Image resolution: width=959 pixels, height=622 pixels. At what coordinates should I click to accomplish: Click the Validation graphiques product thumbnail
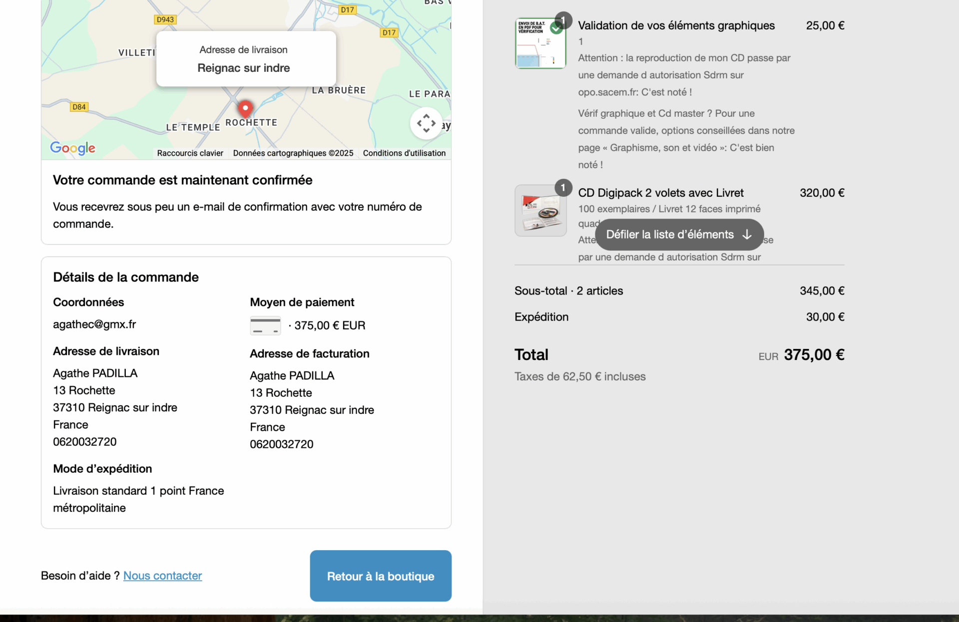coord(540,44)
